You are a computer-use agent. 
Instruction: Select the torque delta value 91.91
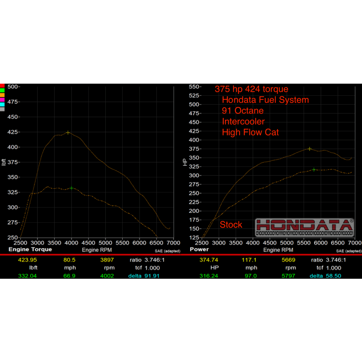[x=152, y=276]
